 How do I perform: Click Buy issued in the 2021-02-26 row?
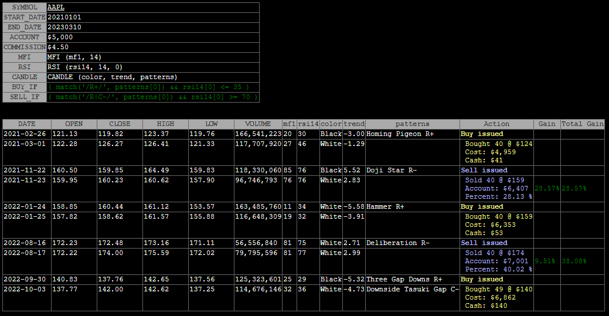pyautogui.click(x=482, y=134)
